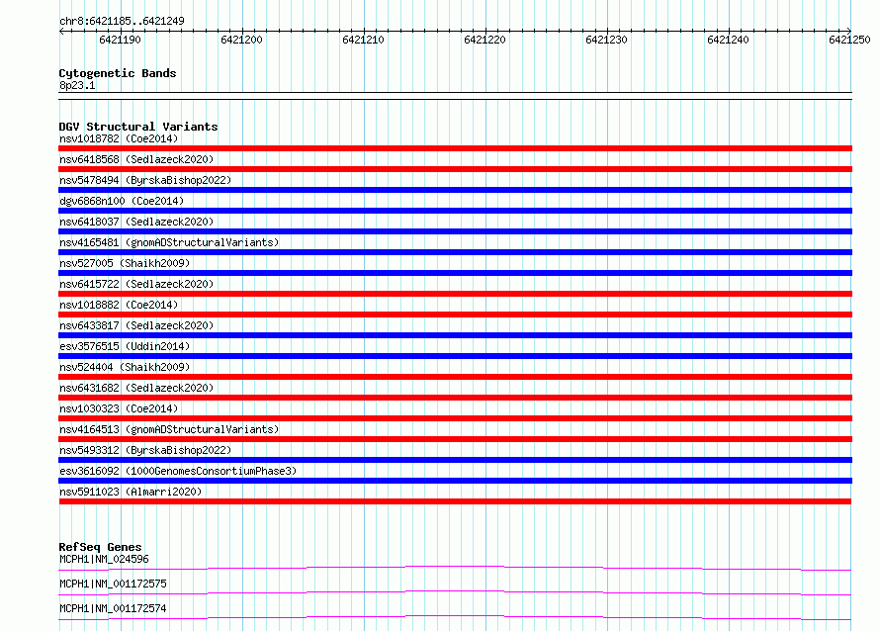Click the red bar under nsv6415722
The height and width of the screenshot is (631, 880).
coord(455,294)
